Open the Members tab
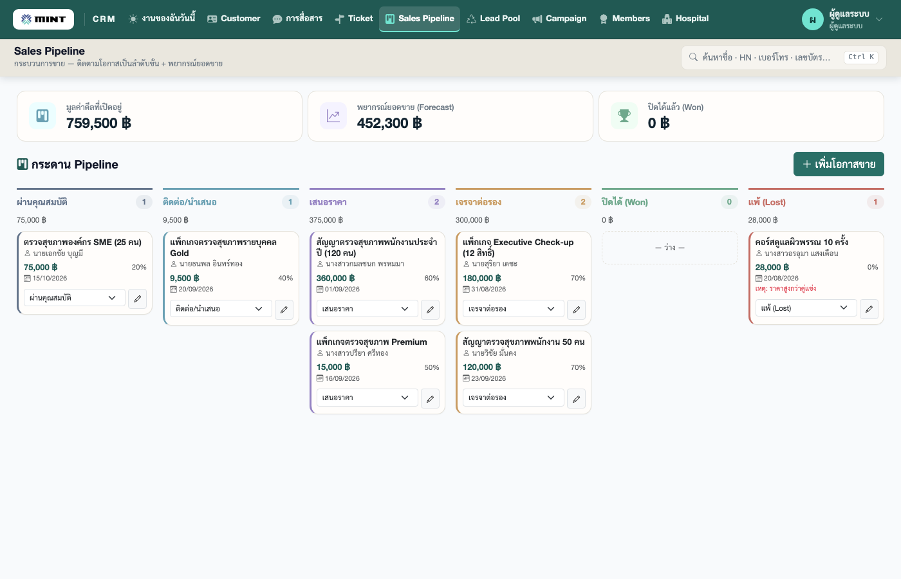 coord(625,19)
